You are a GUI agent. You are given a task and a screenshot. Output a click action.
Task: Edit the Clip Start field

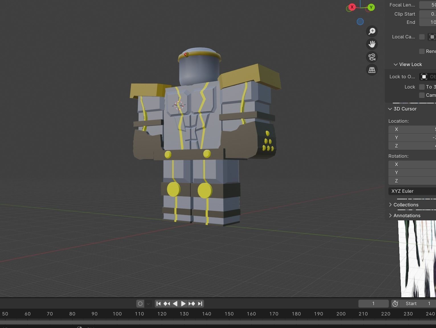[427, 14]
